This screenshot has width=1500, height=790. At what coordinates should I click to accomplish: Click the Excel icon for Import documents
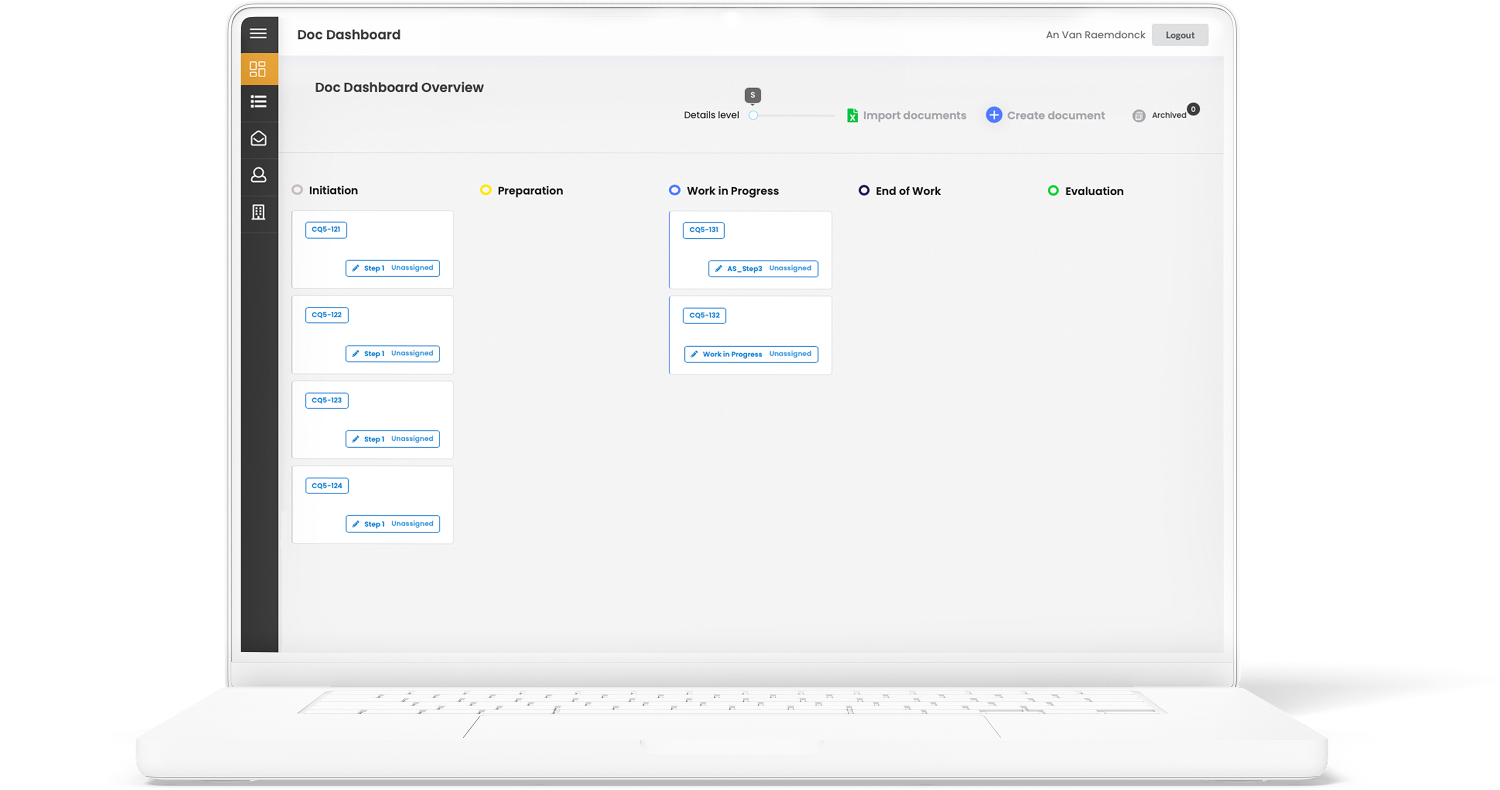(x=852, y=115)
